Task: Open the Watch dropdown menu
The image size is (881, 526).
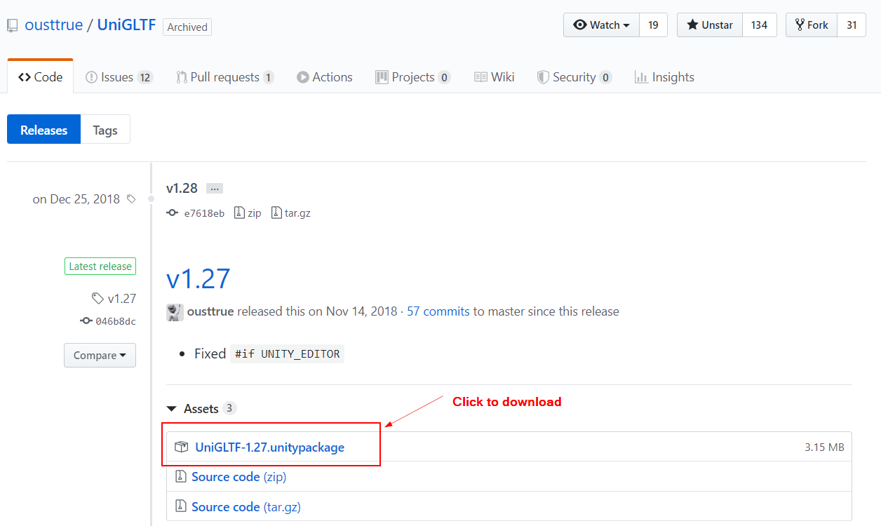Action: coord(601,25)
